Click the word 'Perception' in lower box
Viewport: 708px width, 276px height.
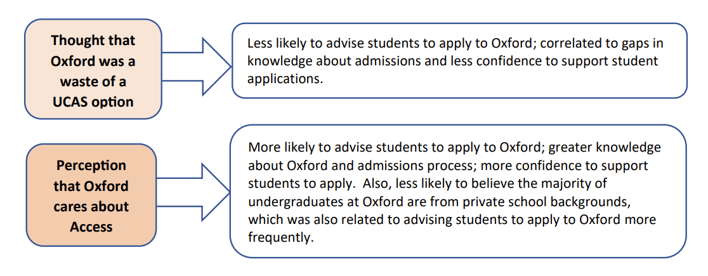pyautogui.click(x=91, y=166)
